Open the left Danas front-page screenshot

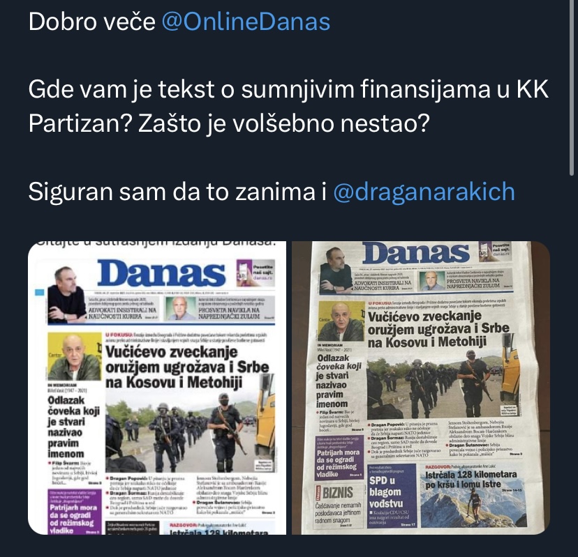157,388
